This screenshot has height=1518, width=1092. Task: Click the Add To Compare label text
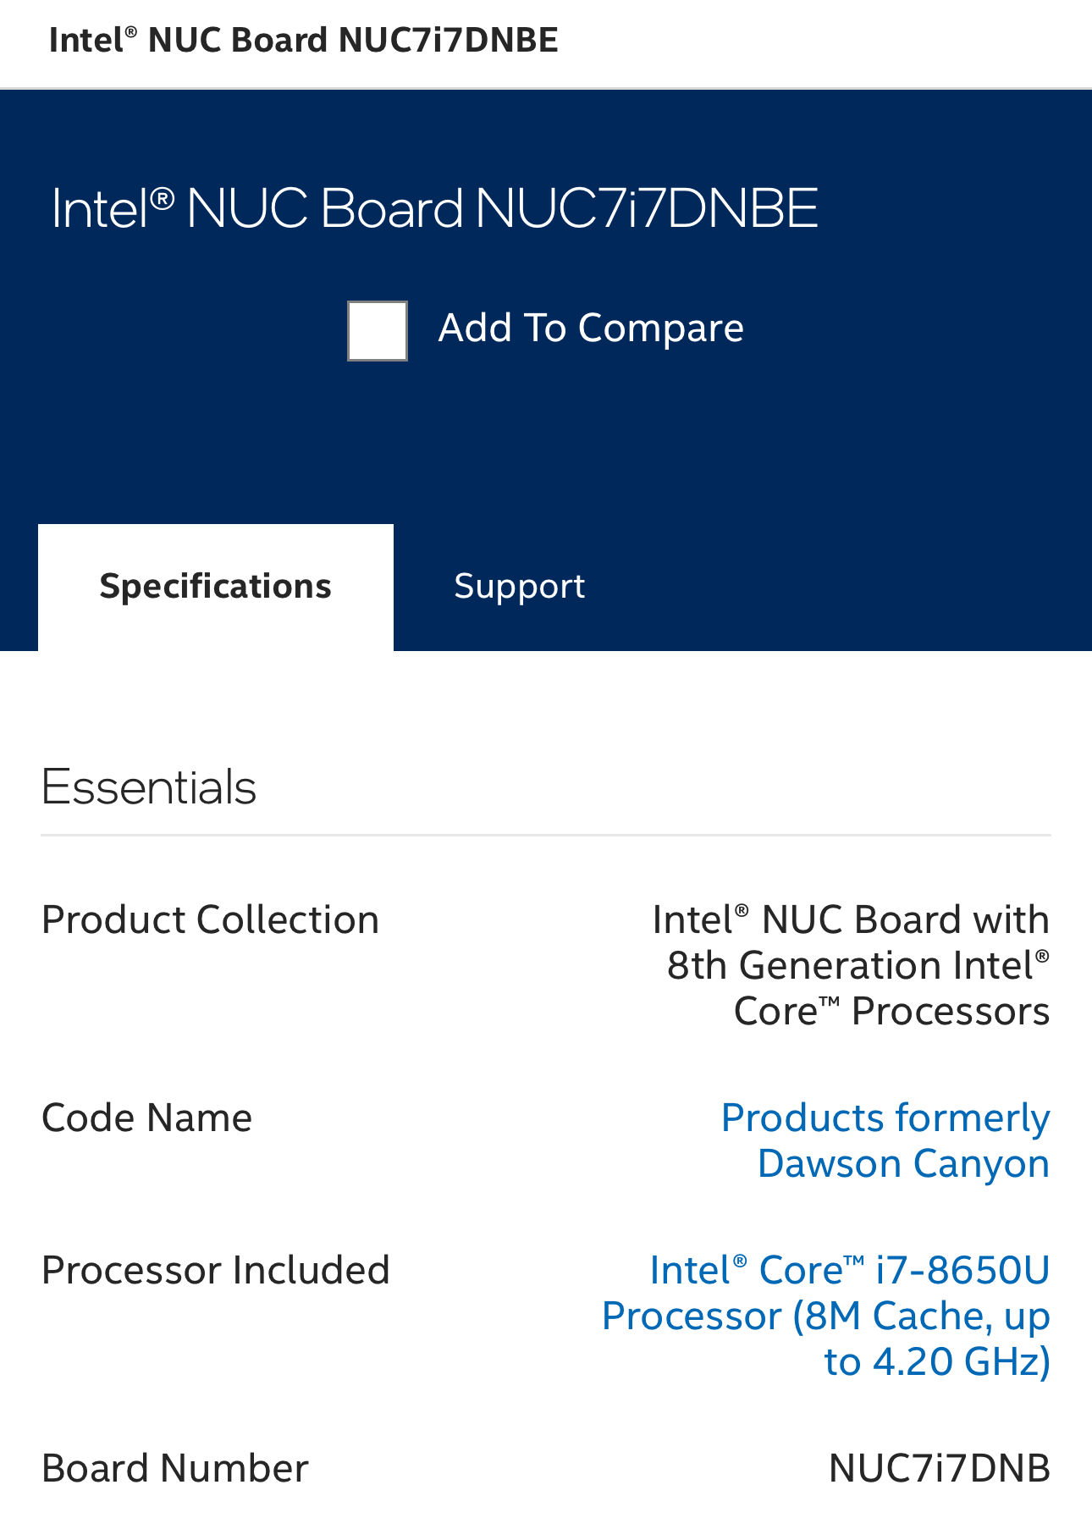tap(591, 328)
